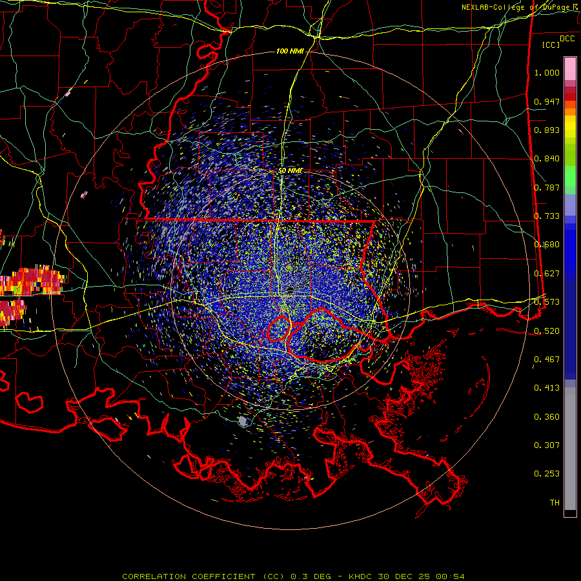Image resolution: width=581 pixels, height=581 pixels.
Task: Pick the red swatch near 0.947
Action: 570,97
